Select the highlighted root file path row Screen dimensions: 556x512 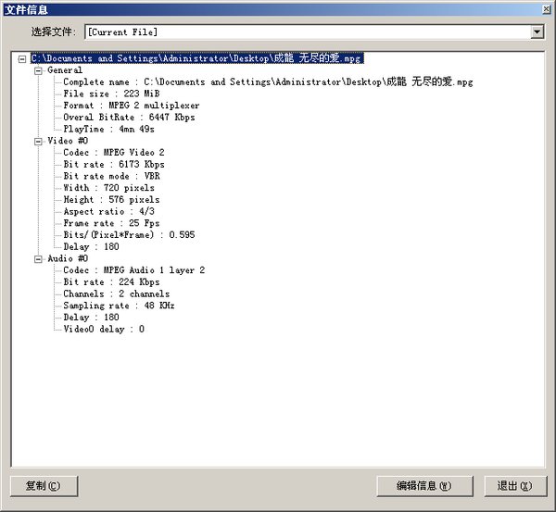pos(197,58)
